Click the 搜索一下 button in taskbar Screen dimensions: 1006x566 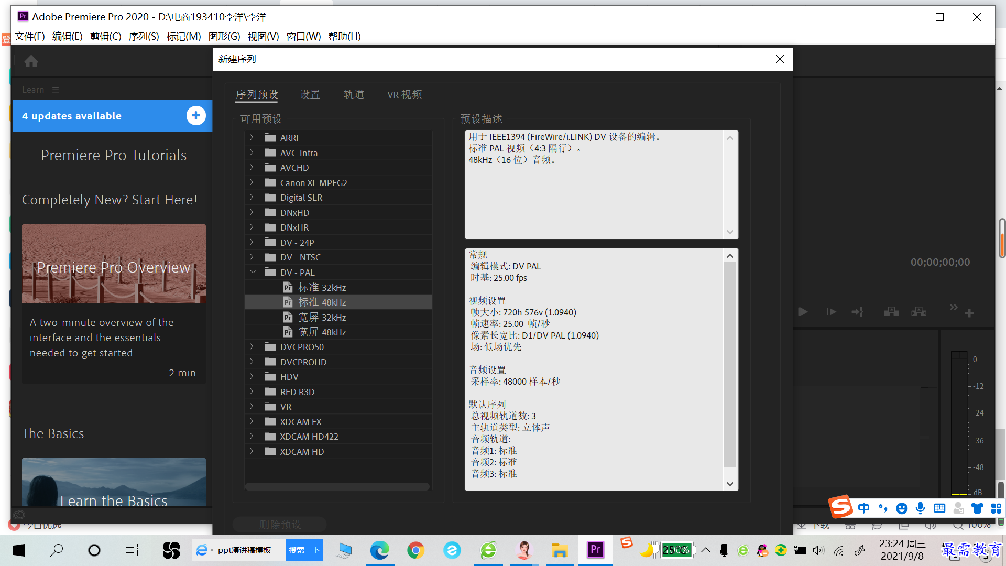(304, 550)
